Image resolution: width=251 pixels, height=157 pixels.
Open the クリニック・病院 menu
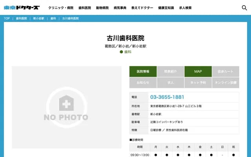coord(61,8)
